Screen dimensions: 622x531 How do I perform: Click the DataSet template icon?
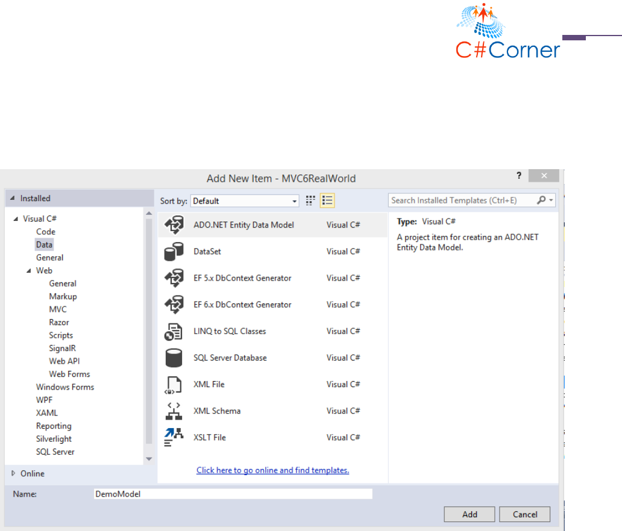point(174,251)
